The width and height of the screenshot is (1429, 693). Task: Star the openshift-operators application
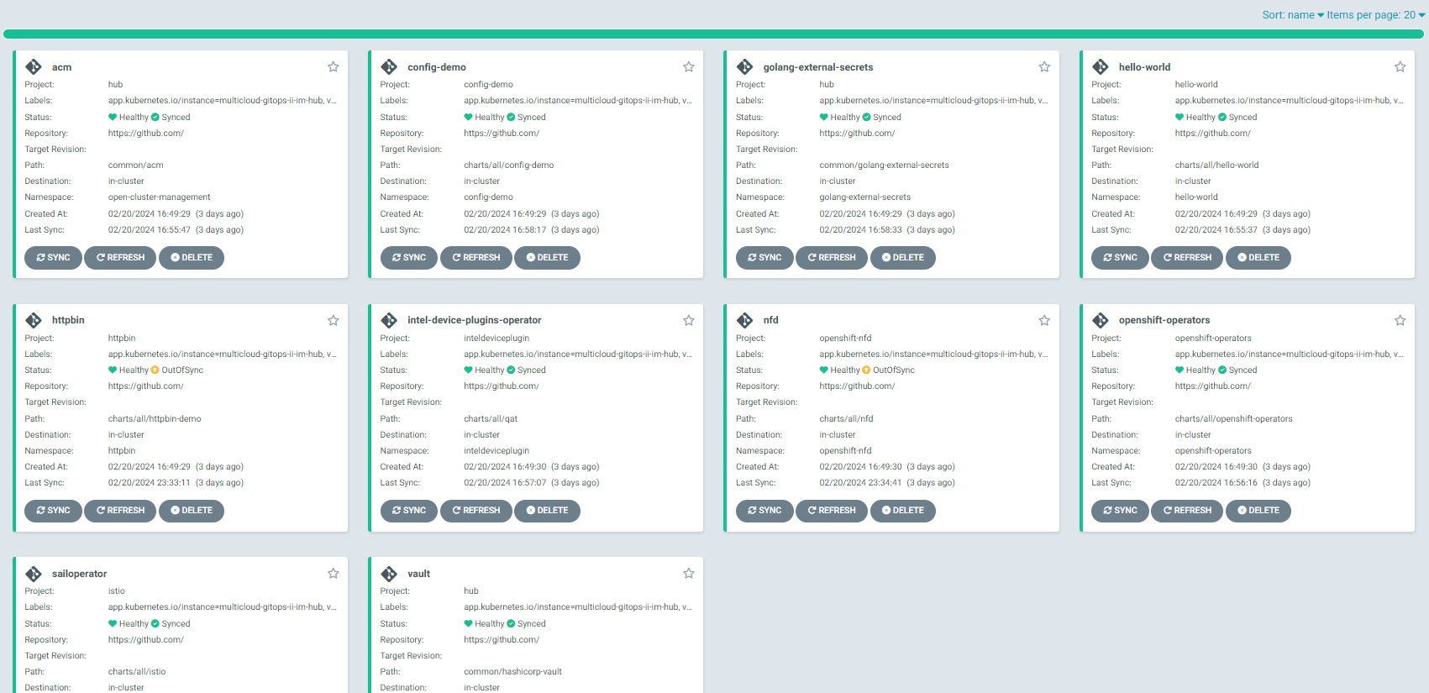coord(1400,320)
